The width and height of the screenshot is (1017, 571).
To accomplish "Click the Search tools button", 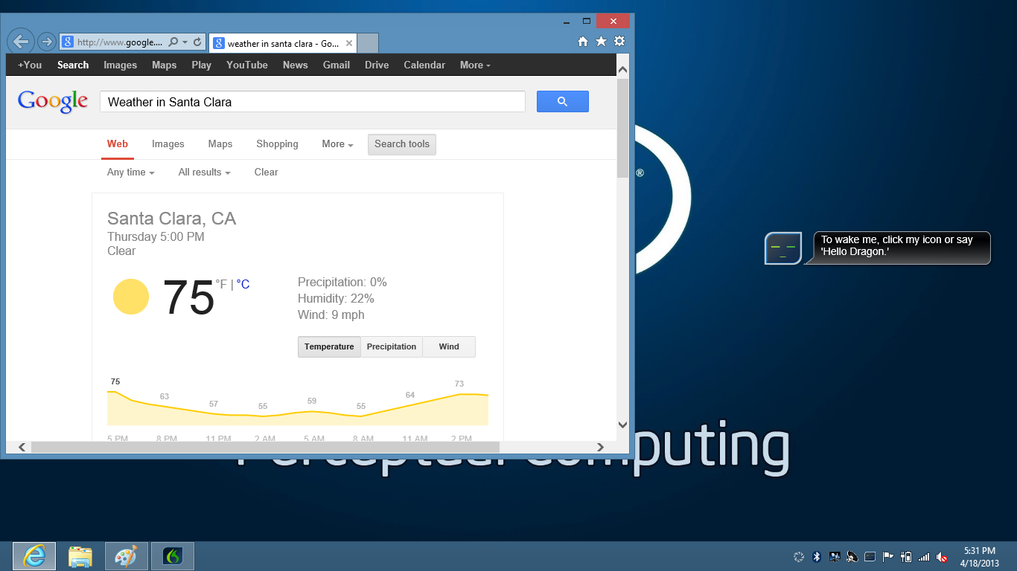I will click(401, 144).
